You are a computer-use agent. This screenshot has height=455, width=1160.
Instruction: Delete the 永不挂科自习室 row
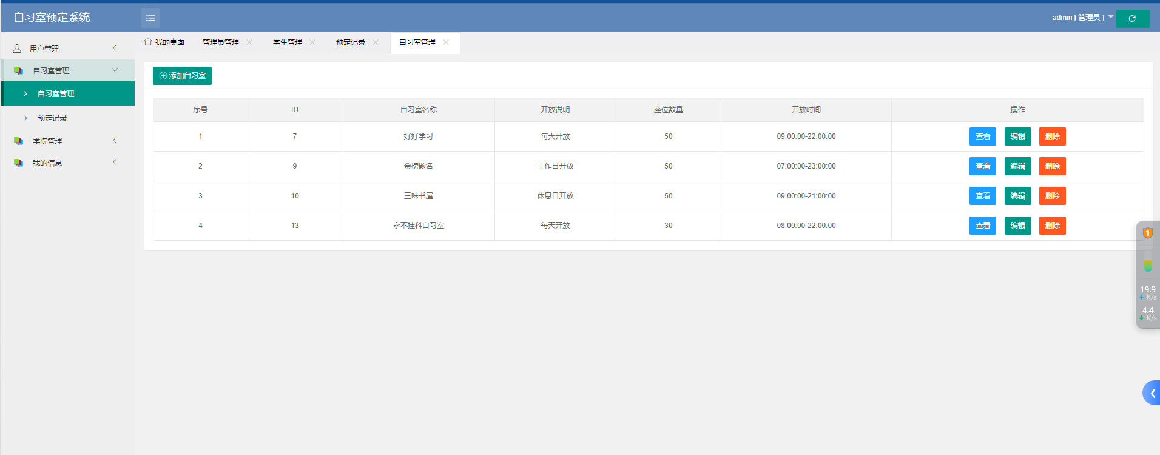pos(1053,226)
